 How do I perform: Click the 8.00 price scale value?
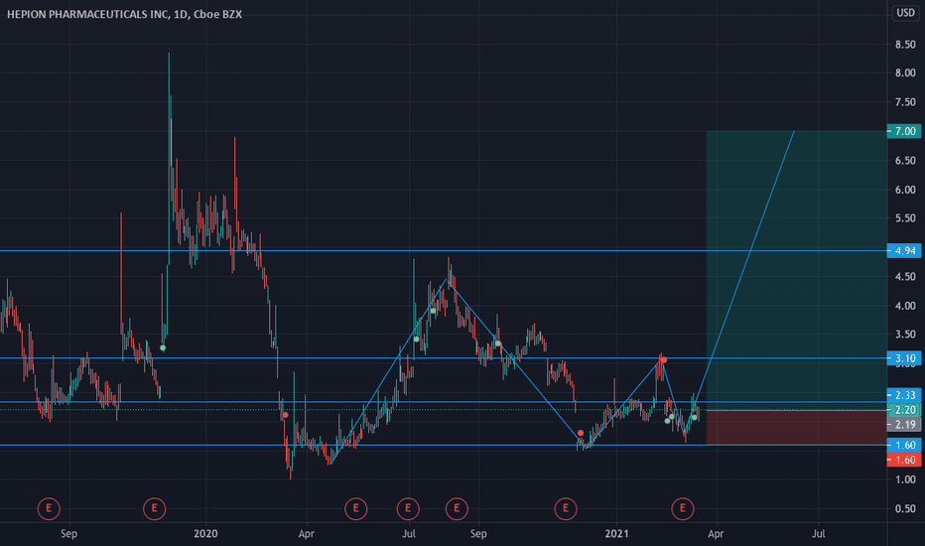point(905,73)
